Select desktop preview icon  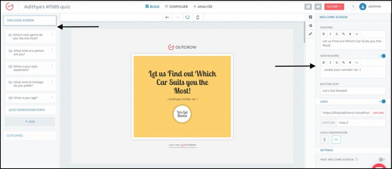pyautogui.click(x=188, y=18)
